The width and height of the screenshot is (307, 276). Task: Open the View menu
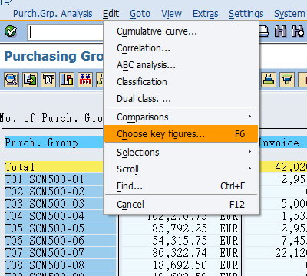coord(171,14)
